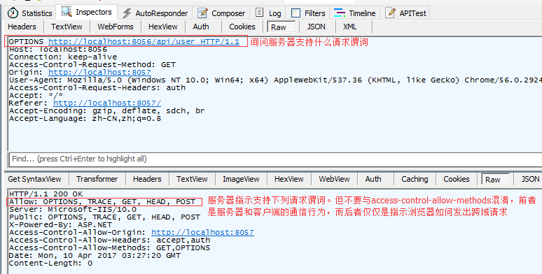
Task: Open the Origin localhost:8057 link
Action: pyautogui.click(x=99, y=73)
